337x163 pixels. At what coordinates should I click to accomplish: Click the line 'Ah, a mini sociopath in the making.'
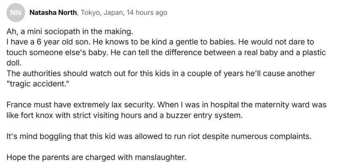point(70,32)
